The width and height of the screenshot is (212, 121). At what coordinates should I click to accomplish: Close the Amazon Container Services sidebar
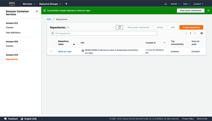[x=37, y=11]
